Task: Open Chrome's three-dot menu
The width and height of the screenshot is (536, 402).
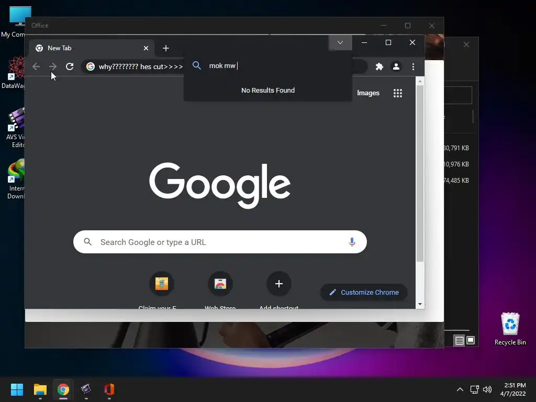Action: [414, 66]
